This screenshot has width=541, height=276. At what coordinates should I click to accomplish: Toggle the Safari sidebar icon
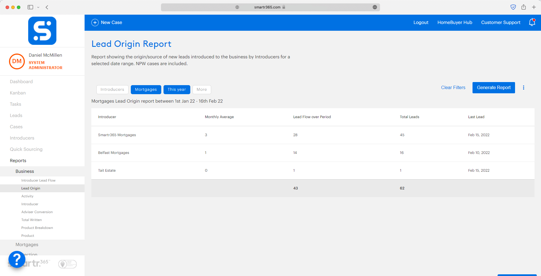pos(30,7)
